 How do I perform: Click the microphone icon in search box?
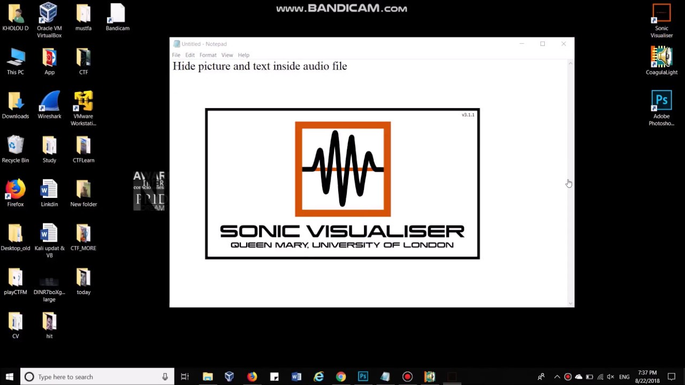pyautogui.click(x=165, y=376)
